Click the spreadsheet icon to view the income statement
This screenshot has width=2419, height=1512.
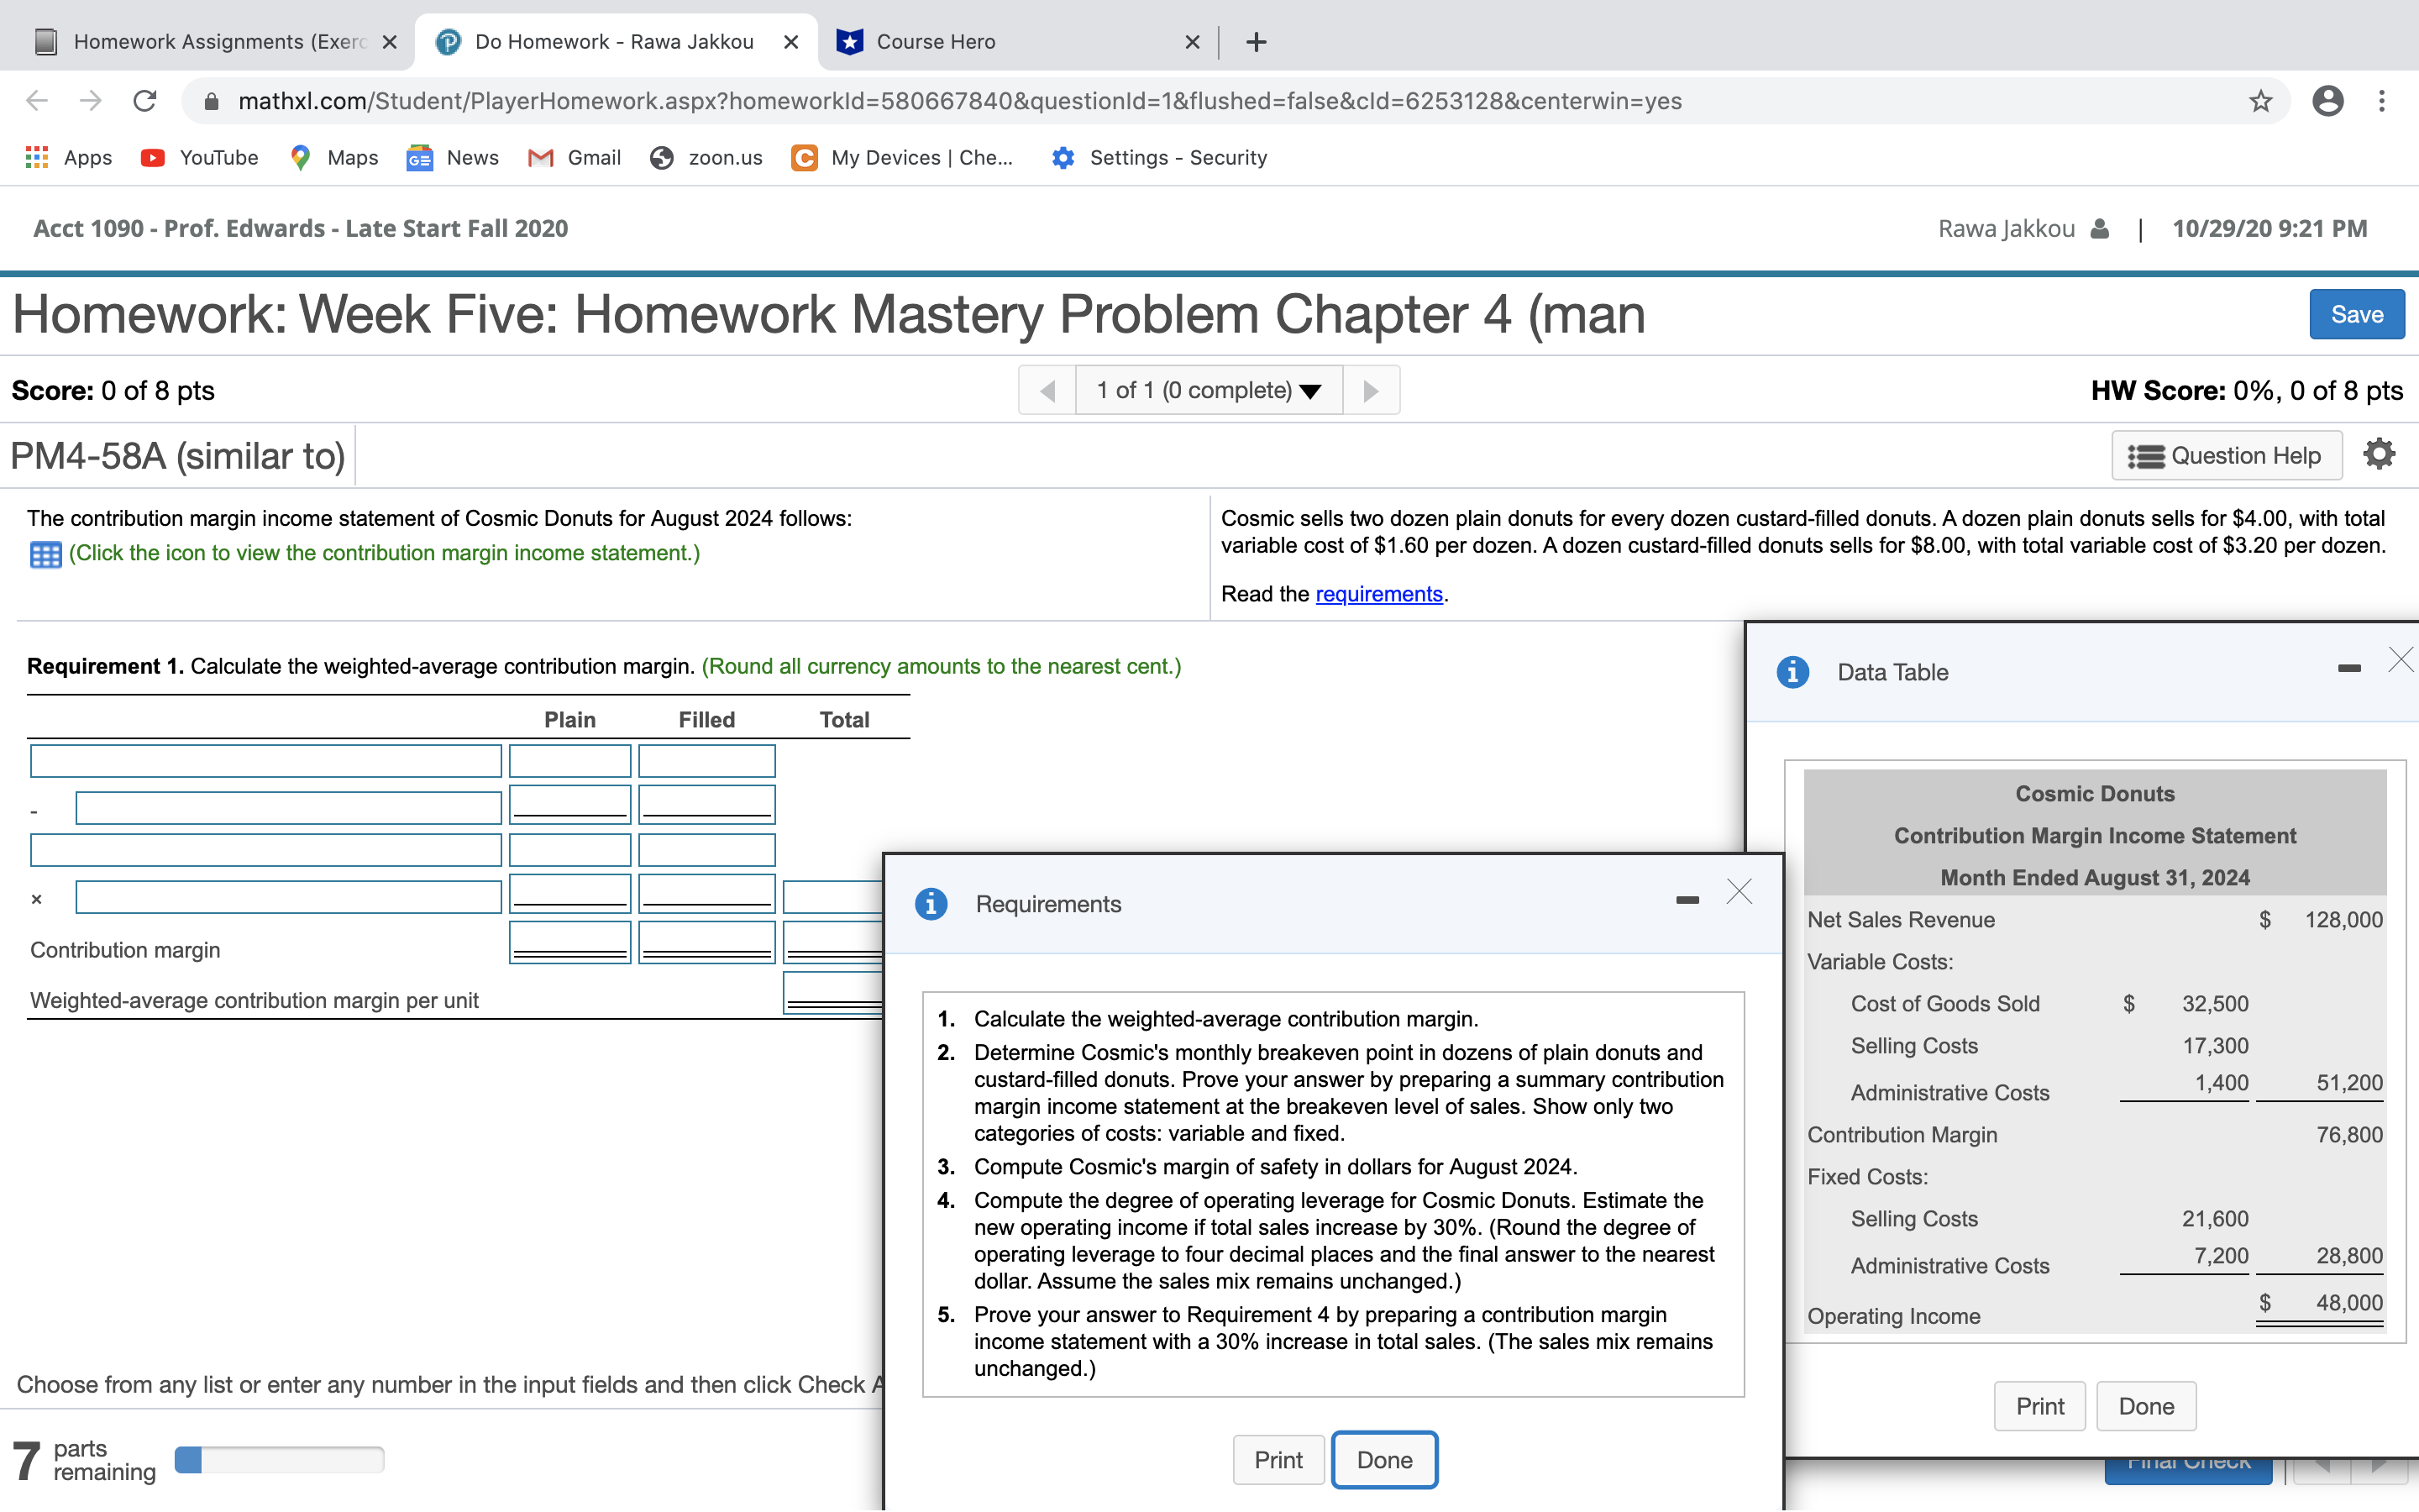(x=45, y=554)
